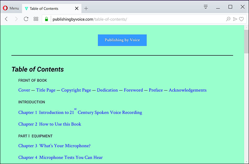Image resolution: width=249 pixels, height=164 pixels.
Task: Open Chapter 3 What's Your Microphone link
Action: coord(54,146)
